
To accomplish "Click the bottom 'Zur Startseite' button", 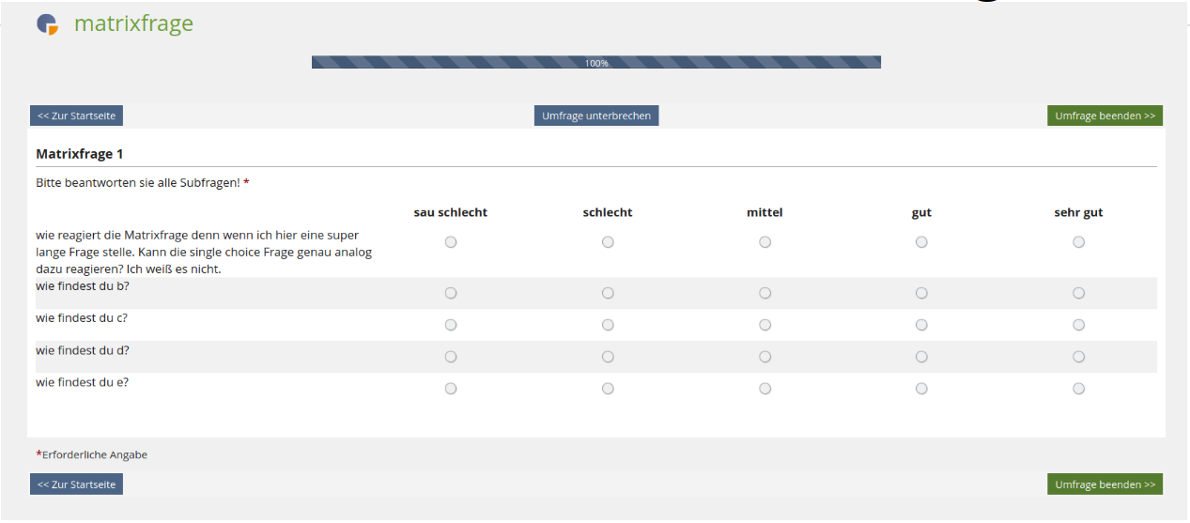I will pyautogui.click(x=76, y=485).
